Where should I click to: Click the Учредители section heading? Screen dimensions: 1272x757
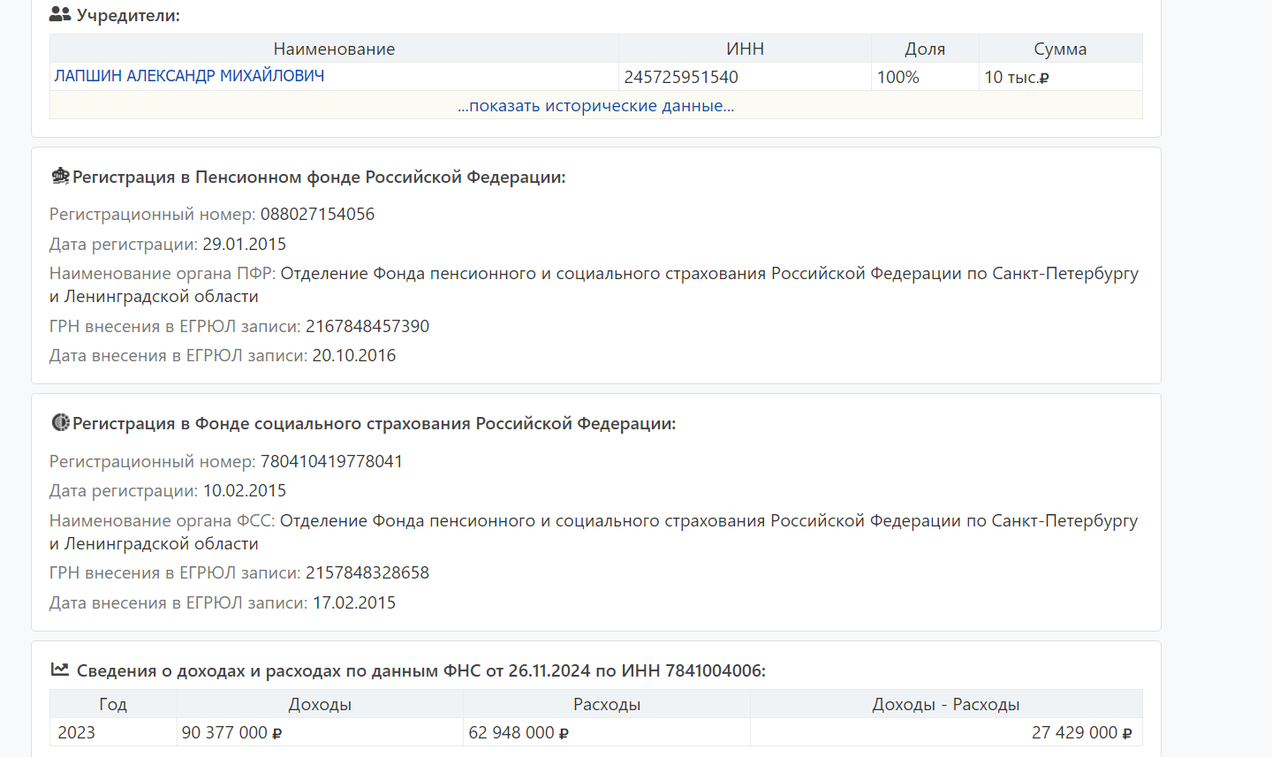(x=128, y=15)
